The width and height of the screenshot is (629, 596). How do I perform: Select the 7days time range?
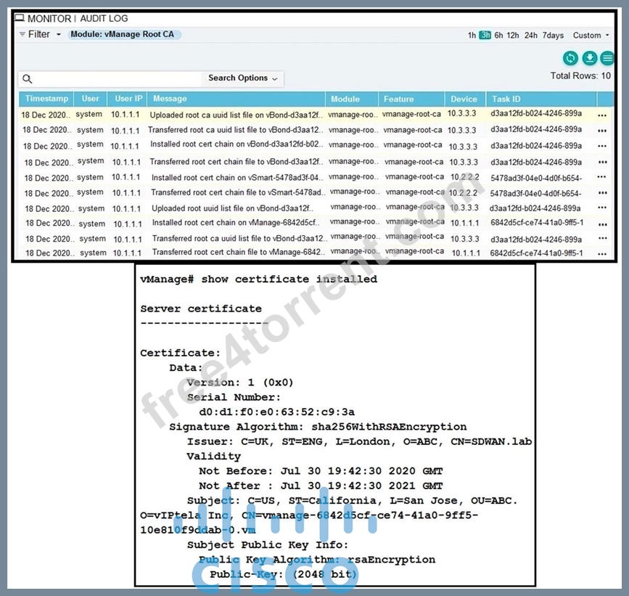tap(553, 36)
